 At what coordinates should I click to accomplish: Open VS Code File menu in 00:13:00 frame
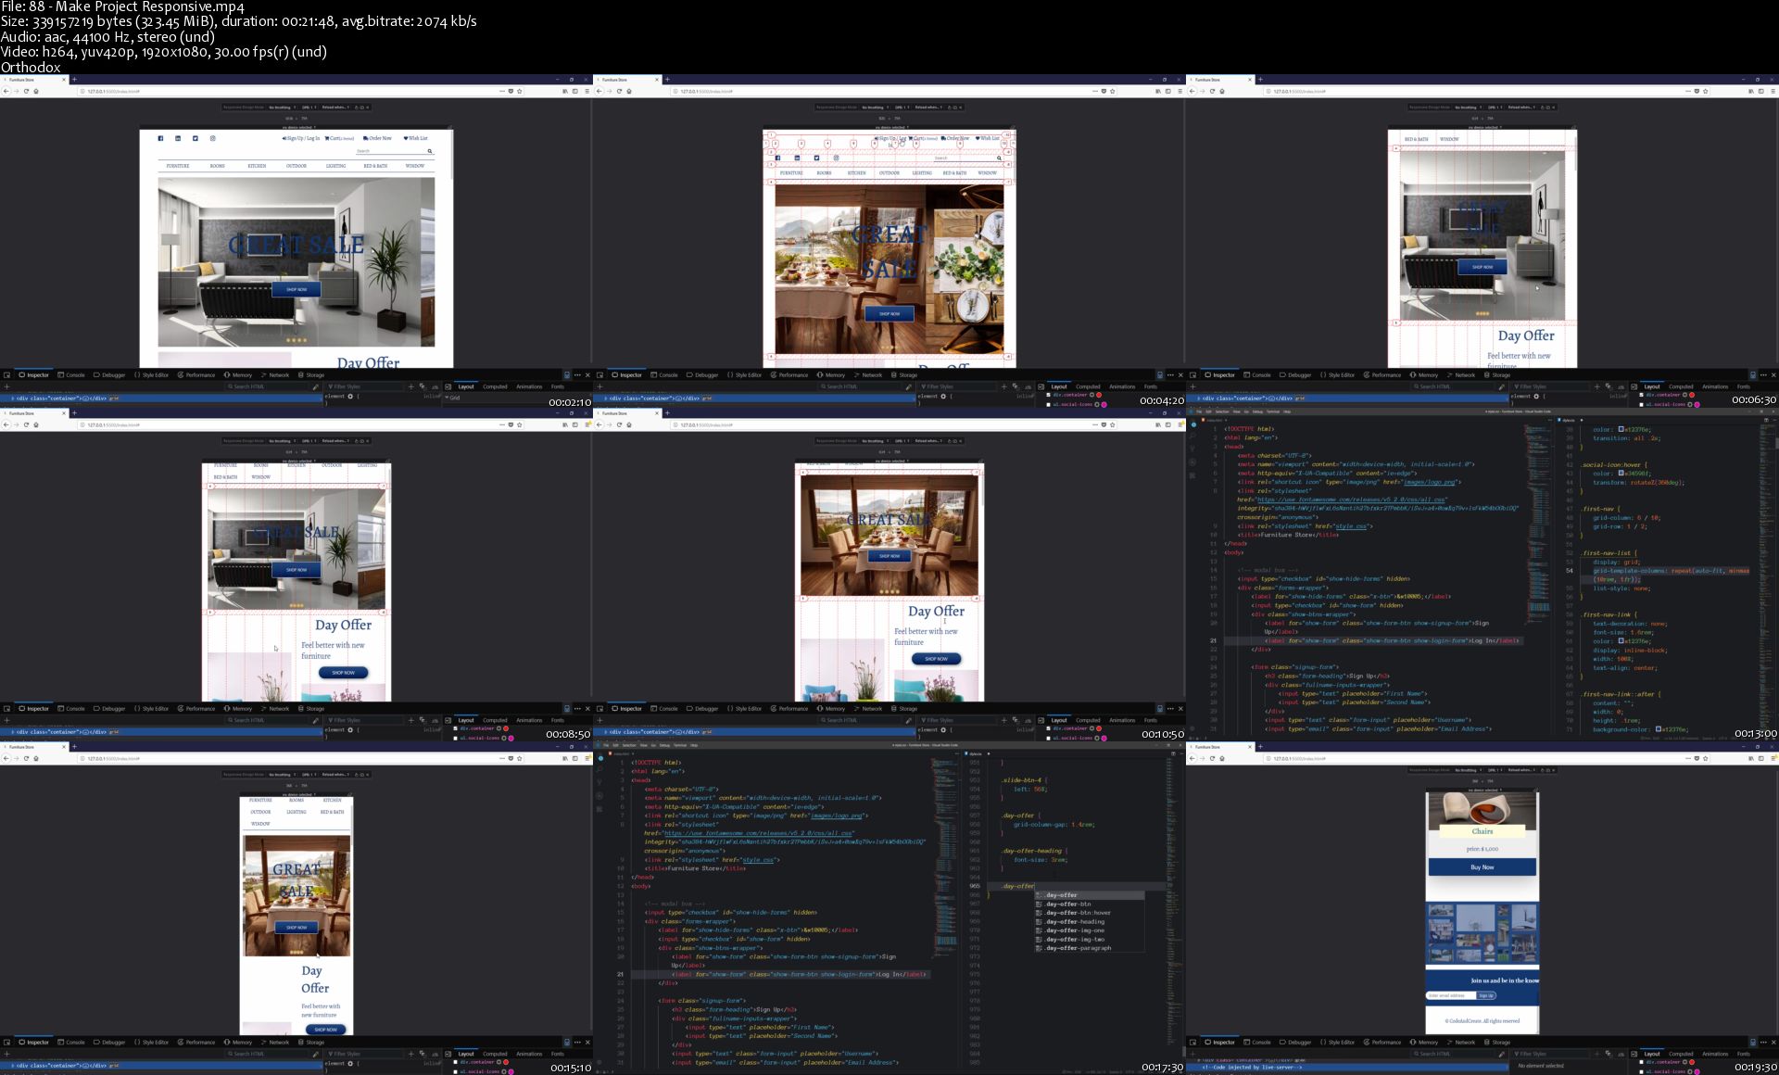click(x=1199, y=411)
